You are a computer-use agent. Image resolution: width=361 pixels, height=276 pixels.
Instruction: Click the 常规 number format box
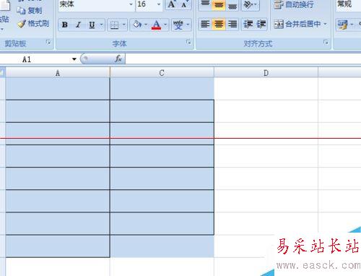pyautogui.click(x=348, y=4)
